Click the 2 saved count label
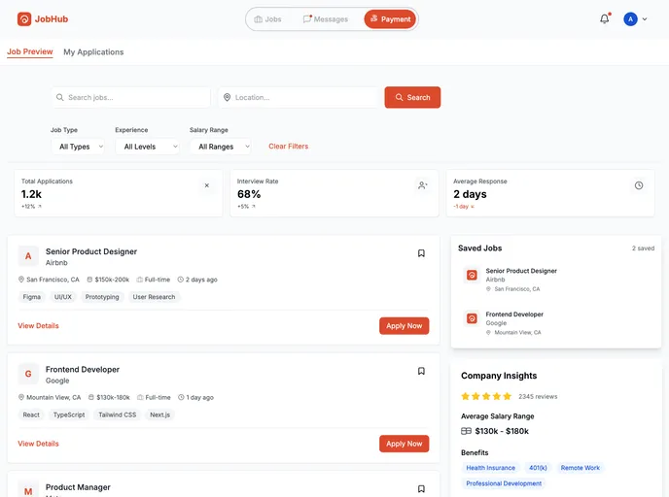This screenshot has width=669, height=497. [643, 248]
